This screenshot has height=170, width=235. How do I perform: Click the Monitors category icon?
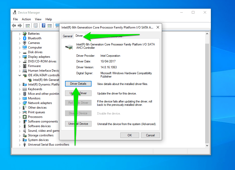[x=25, y=98]
